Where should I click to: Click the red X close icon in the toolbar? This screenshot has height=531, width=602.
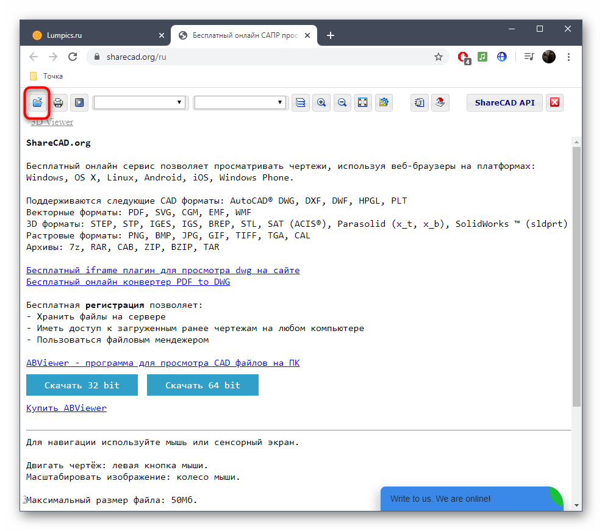[x=555, y=102]
